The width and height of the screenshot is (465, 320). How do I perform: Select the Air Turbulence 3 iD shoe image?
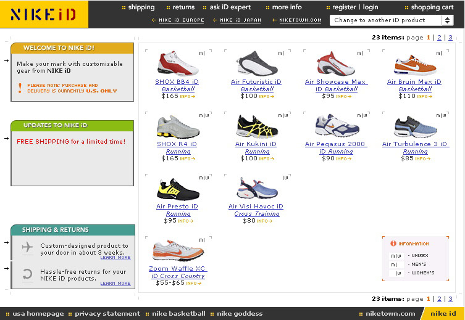click(415, 127)
